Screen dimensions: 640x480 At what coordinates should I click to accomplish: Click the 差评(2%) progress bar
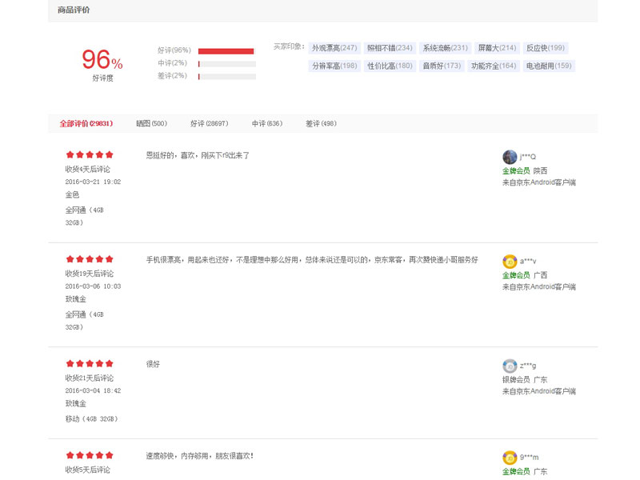(x=227, y=77)
